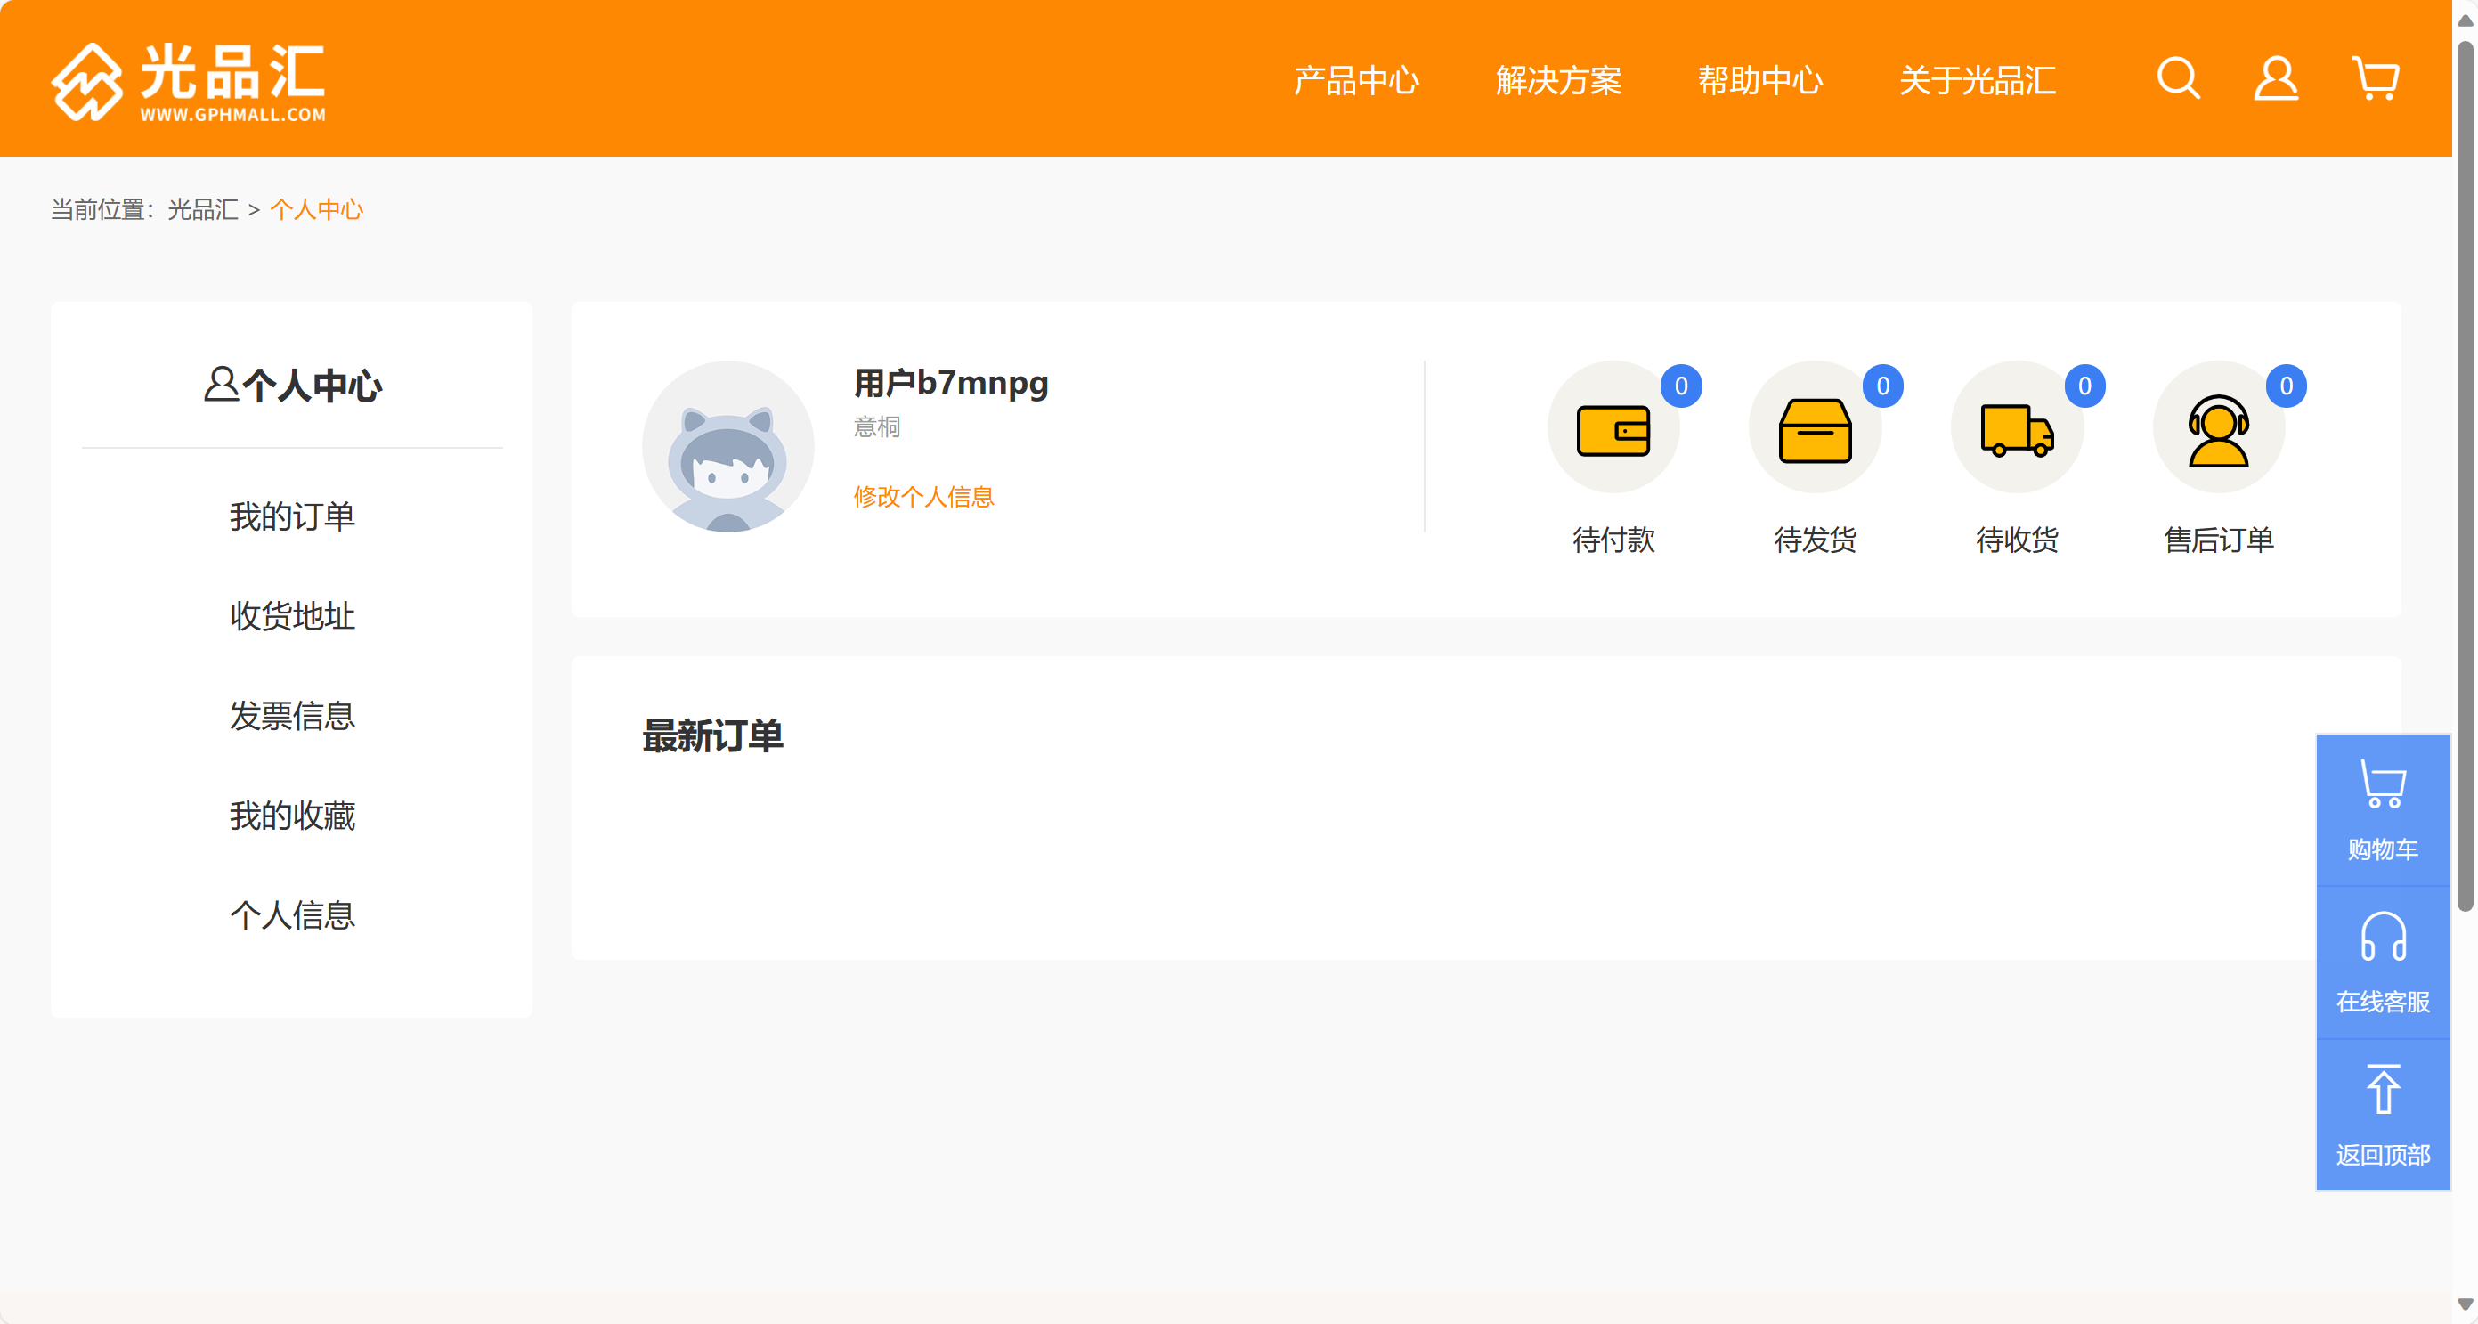This screenshot has width=2478, height=1324.
Task: Open 关于光品汇 in the top navigation
Action: coord(1978,80)
